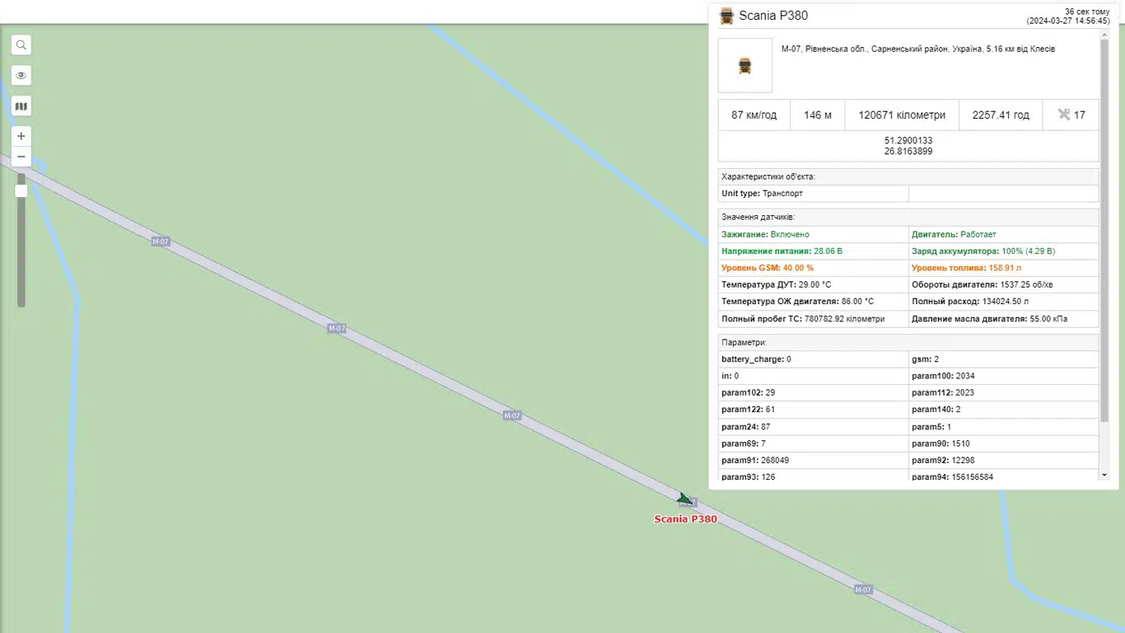Click the param5: 1 cell
Image resolution: width=1125 pixels, height=633 pixels.
pyautogui.click(x=1003, y=427)
